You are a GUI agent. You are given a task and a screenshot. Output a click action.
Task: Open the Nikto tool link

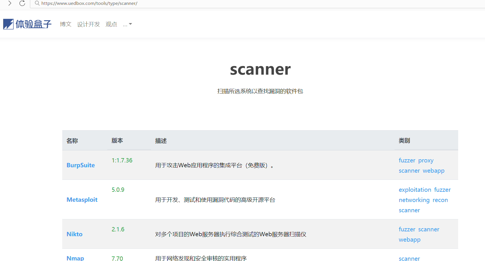pyautogui.click(x=75, y=234)
